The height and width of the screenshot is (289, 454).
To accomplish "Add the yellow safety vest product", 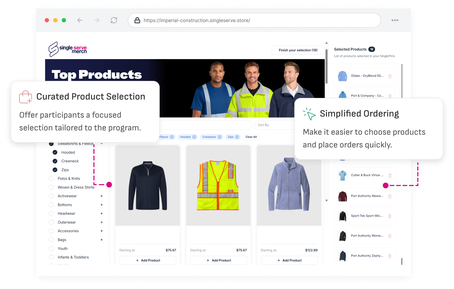I will (x=218, y=260).
